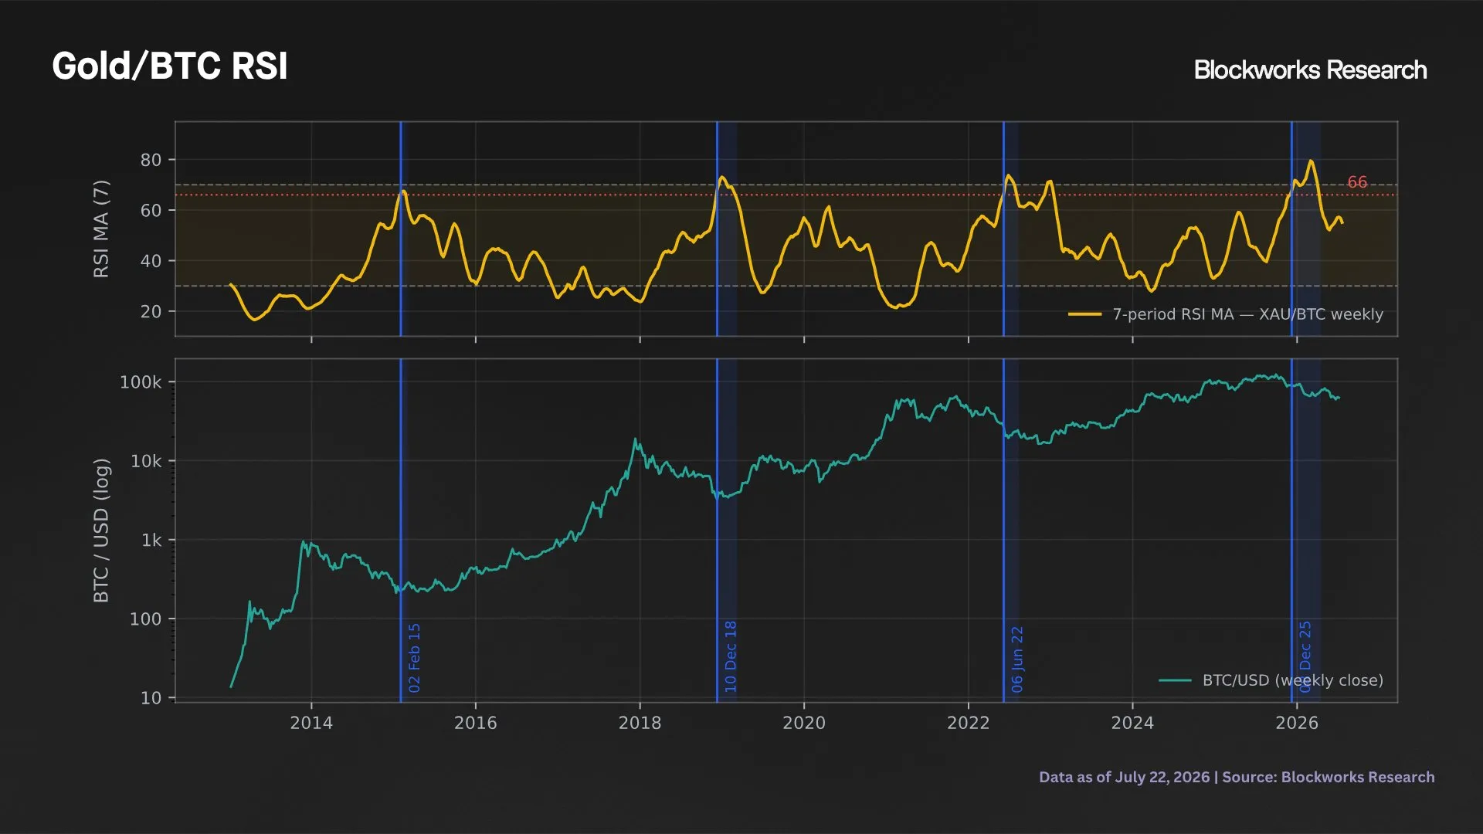
Task: Click the yellow RSI MA legend line swatch
Action: [x=1084, y=314]
